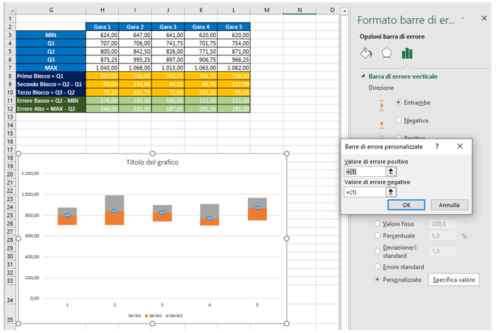Click the Specifica valore button
Image resolution: width=496 pixels, height=333 pixels.
point(454,280)
